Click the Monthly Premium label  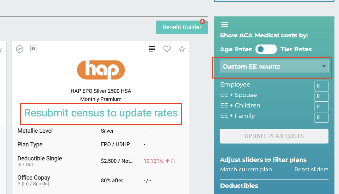(x=101, y=99)
